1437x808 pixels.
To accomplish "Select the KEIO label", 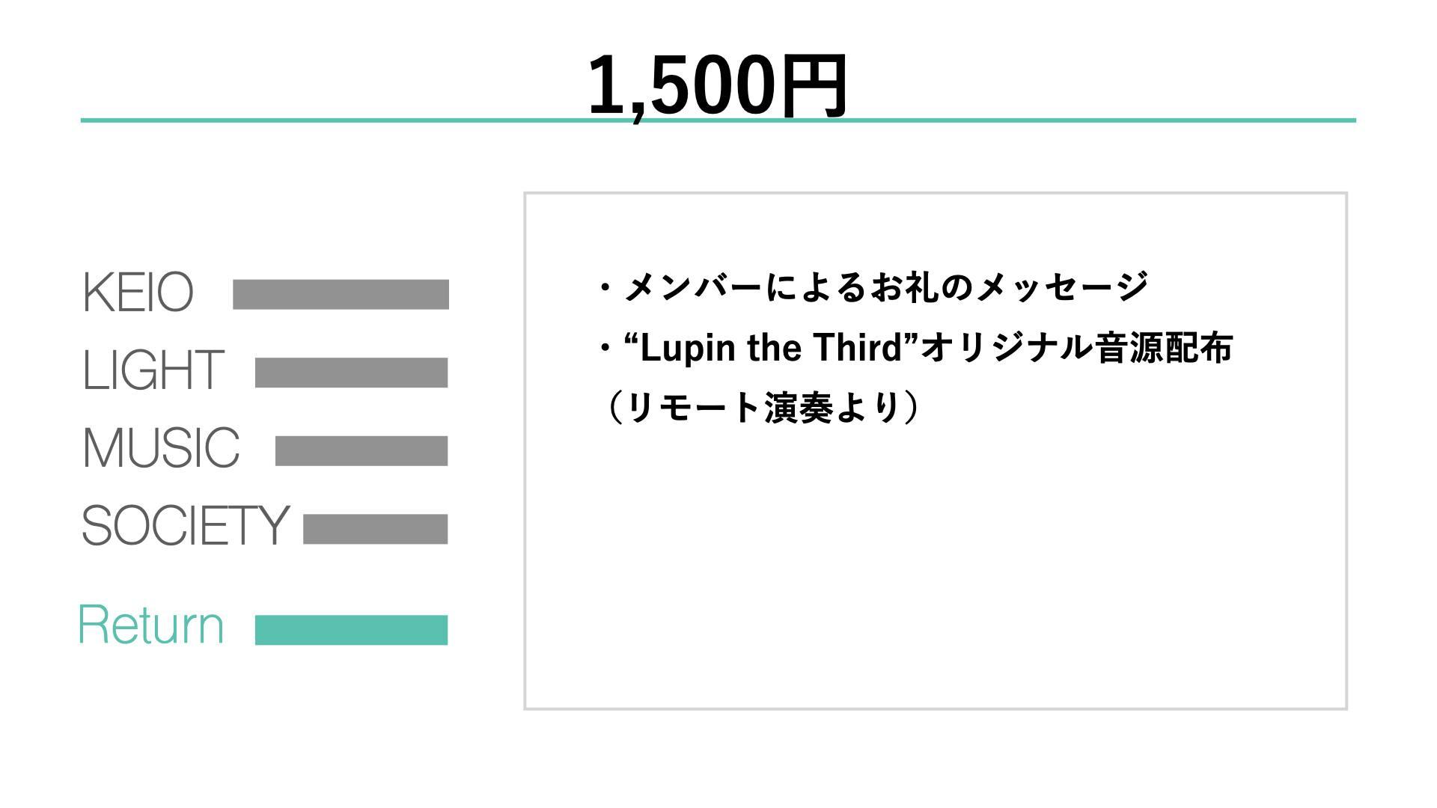I will coord(138,293).
